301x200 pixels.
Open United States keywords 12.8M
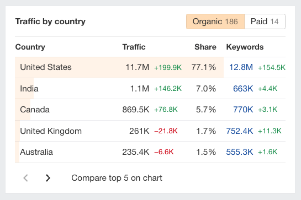coord(241,67)
